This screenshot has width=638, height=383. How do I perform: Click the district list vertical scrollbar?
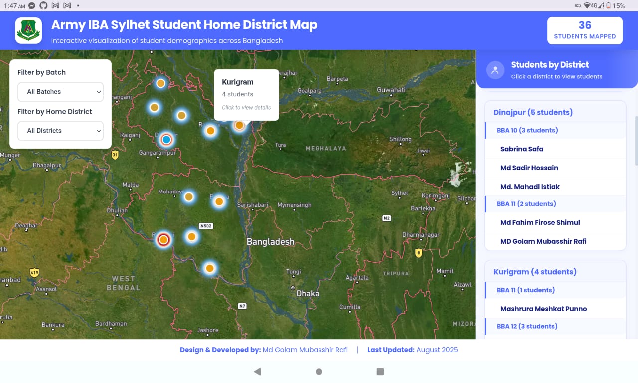point(636,140)
